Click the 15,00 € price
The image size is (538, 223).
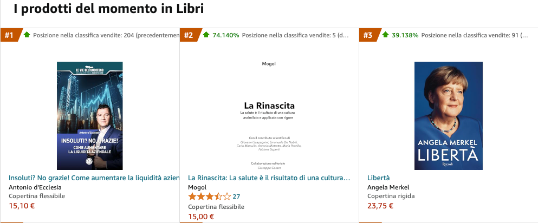pyautogui.click(x=201, y=217)
